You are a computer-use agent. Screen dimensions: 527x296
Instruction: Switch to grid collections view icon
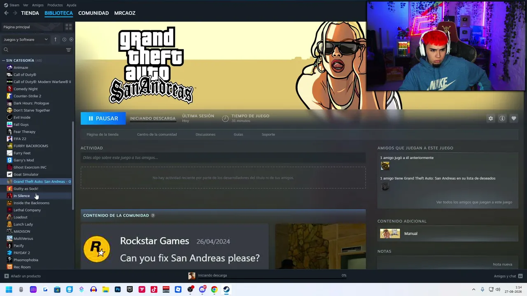[68, 27]
